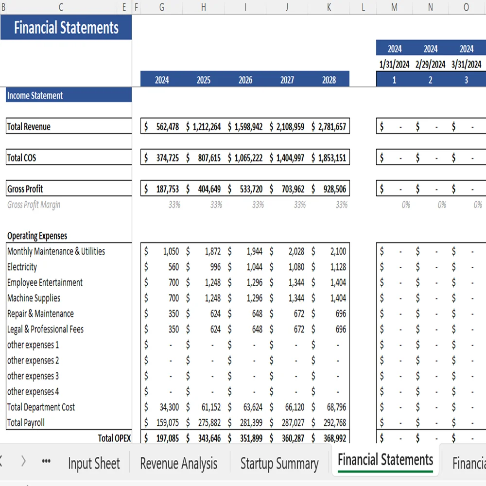Select month 2 period number cell
The image size is (486, 486).
(430, 80)
